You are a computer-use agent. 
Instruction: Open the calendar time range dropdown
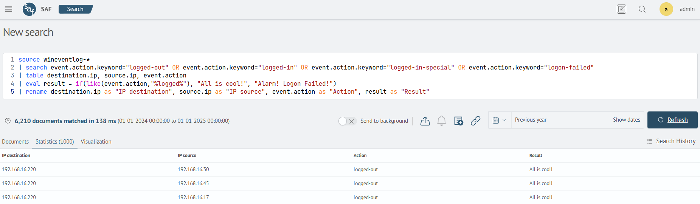pos(500,120)
